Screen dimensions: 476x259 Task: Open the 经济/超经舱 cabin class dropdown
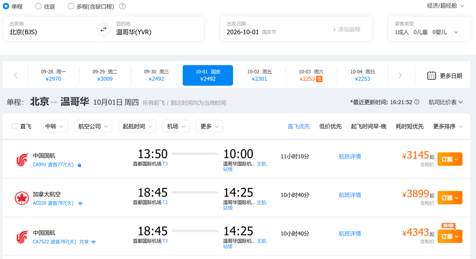click(x=445, y=6)
